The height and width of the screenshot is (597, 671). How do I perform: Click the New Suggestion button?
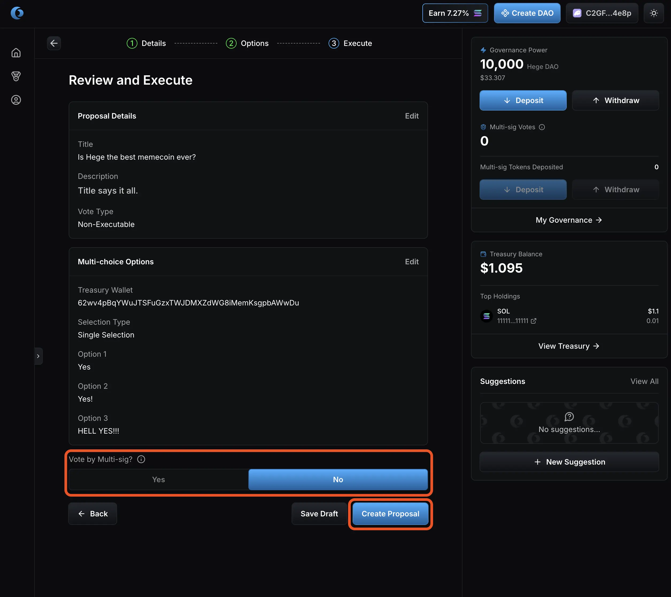click(x=569, y=462)
